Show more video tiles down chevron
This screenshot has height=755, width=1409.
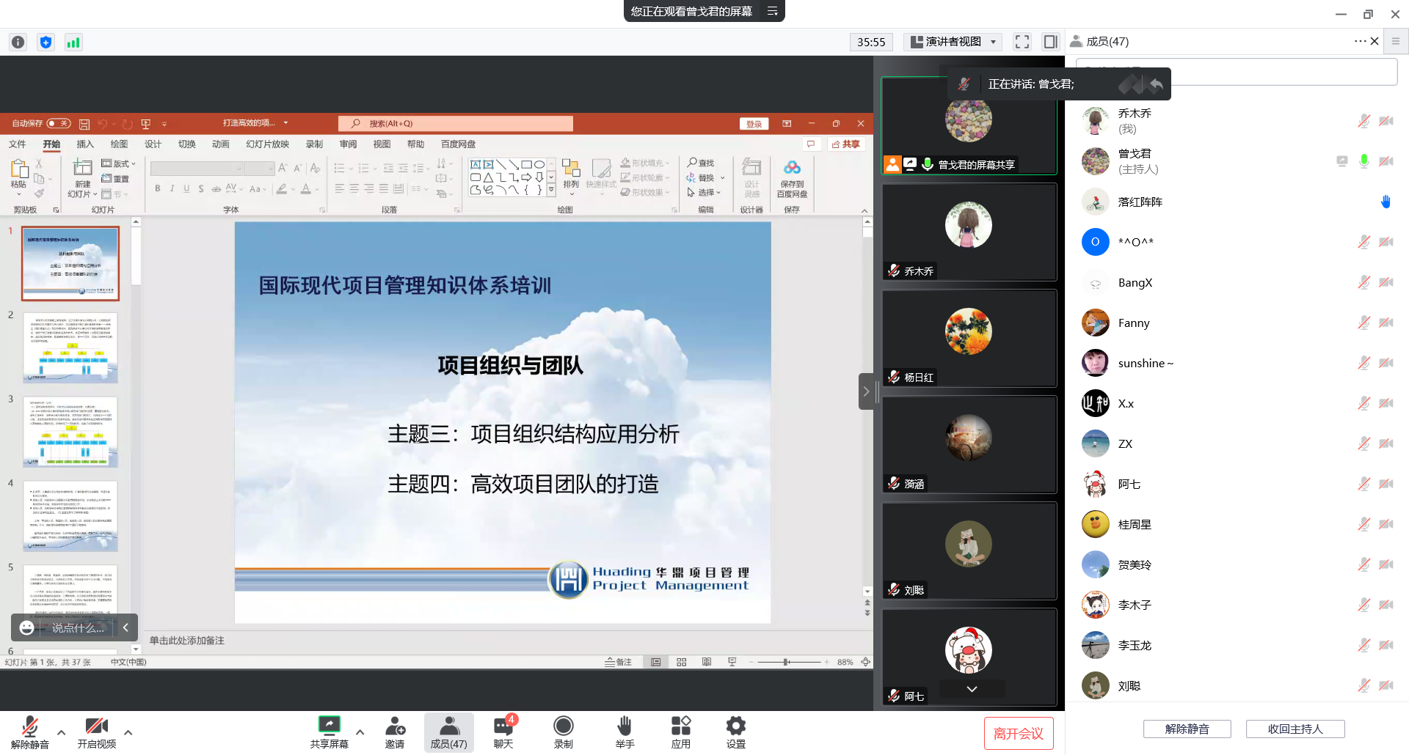click(x=972, y=689)
